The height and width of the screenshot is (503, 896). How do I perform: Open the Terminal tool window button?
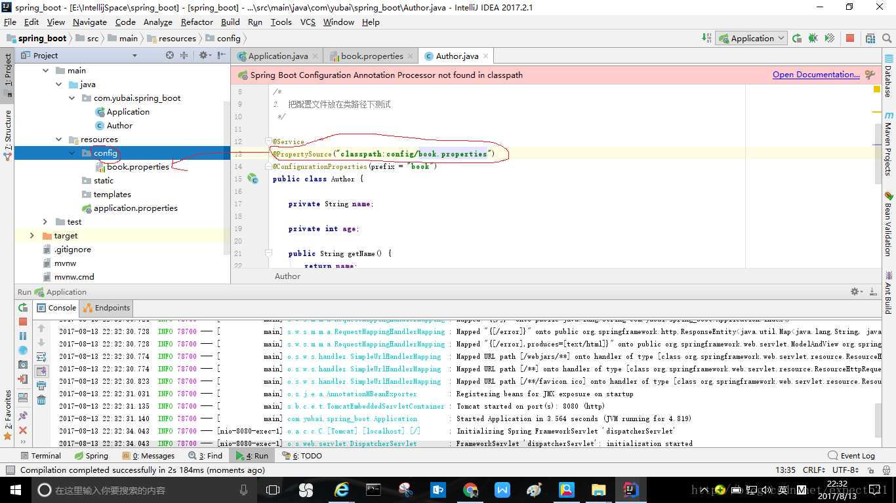(41, 456)
